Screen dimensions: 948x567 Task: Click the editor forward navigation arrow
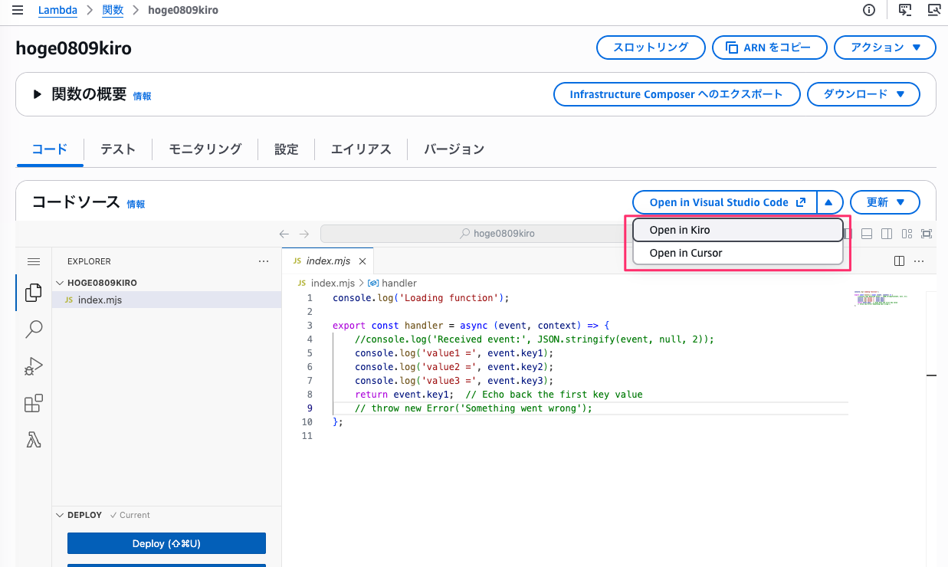tap(304, 234)
